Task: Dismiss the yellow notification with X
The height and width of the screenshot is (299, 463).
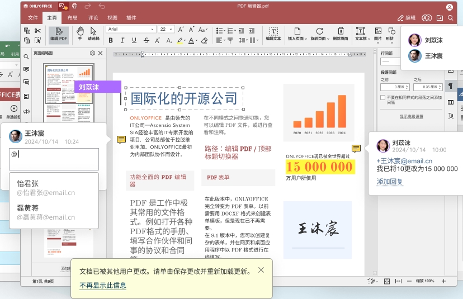Action: pos(261,270)
